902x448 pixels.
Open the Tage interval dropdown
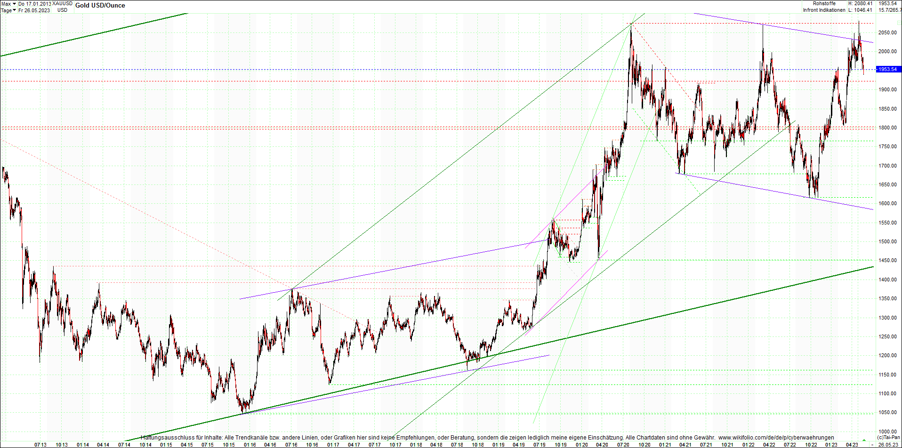(x=8, y=10)
